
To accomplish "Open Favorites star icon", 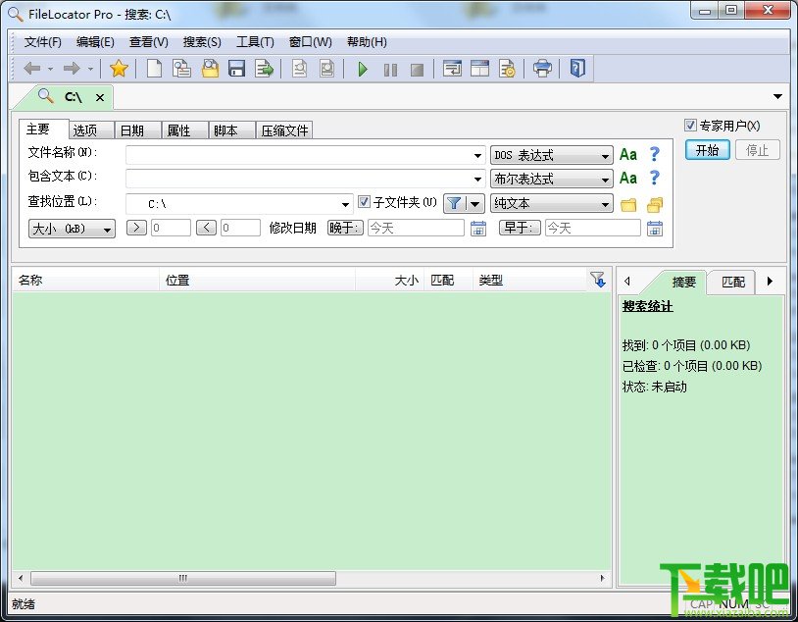I will (119, 69).
